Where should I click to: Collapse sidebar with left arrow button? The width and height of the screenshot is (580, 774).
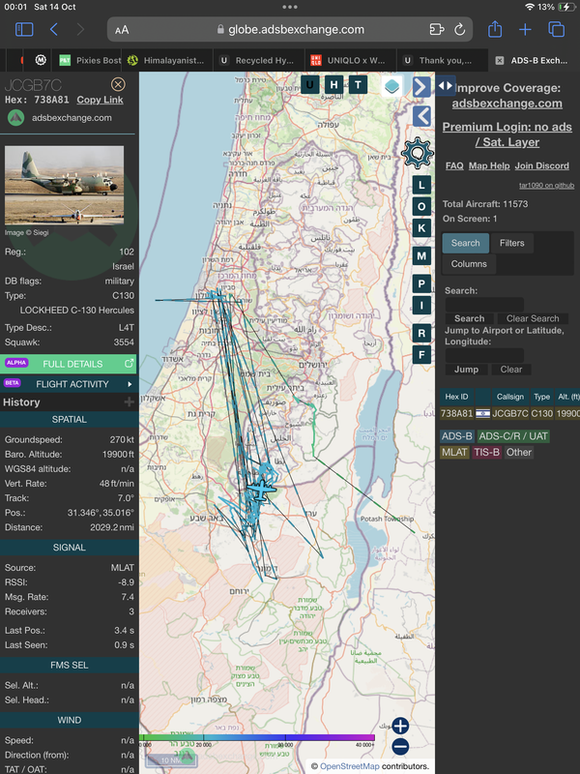tap(421, 116)
